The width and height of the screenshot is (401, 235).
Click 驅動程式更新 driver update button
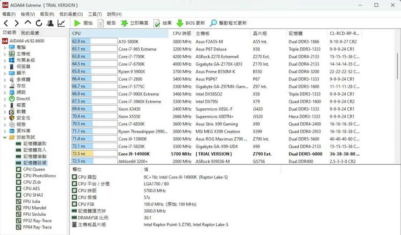(x=228, y=23)
